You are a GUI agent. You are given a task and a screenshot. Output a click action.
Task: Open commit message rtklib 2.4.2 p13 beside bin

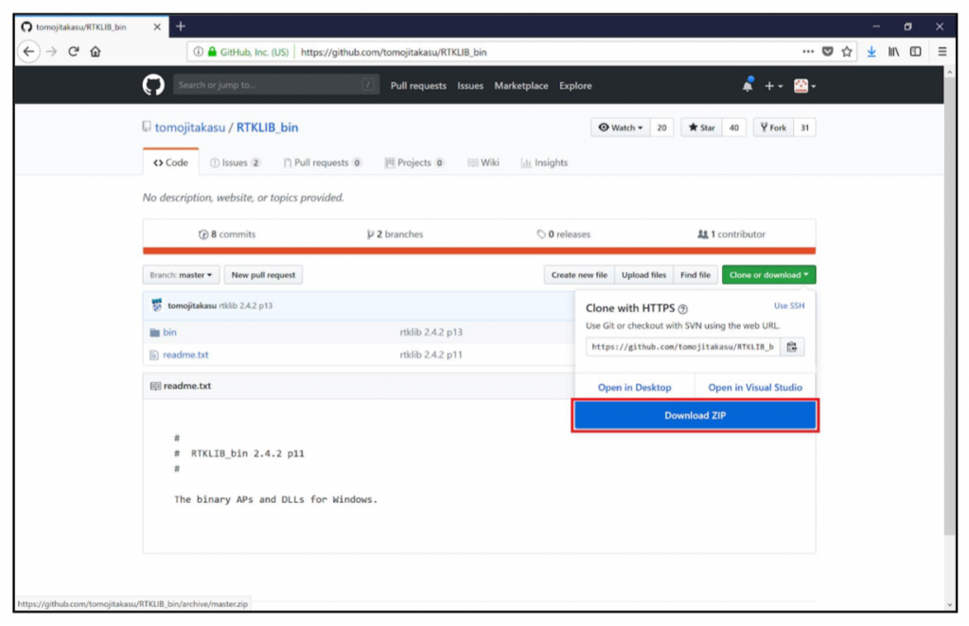coord(431,332)
